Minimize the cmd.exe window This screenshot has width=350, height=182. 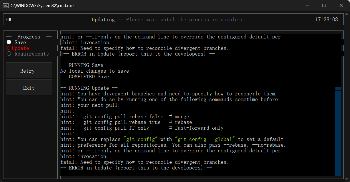pyautogui.click(x=307, y=5)
